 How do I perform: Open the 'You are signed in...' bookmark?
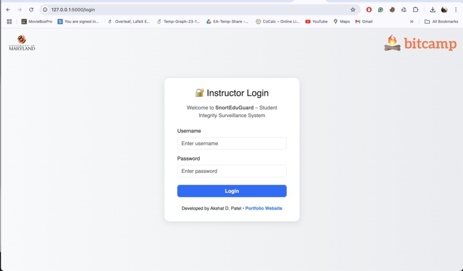[x=78, y=22]
